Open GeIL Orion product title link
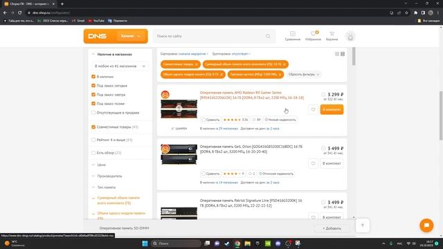 [251, 149]
